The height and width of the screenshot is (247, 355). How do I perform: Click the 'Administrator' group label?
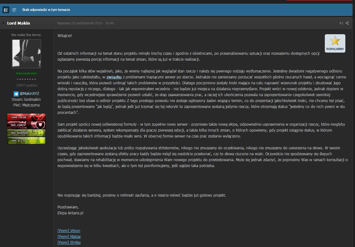tap(26, 73)
